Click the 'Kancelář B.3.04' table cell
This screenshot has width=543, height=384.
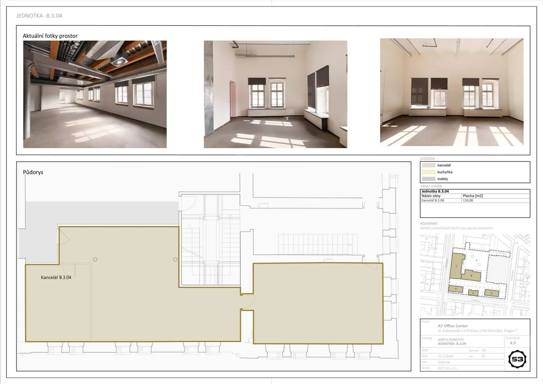point(433,201)
